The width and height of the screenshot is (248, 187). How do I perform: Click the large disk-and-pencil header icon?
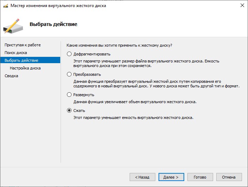(x=13, y=25)
